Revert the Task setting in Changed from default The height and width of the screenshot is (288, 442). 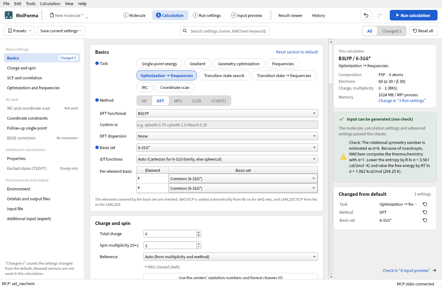tap(425, 204)
